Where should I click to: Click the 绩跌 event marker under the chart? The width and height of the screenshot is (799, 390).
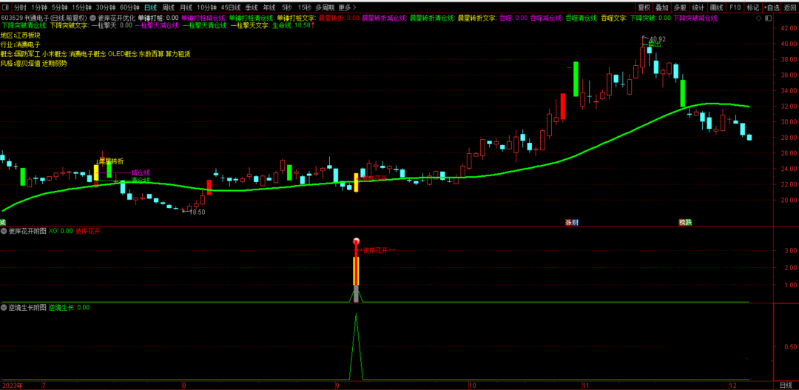click(686, 222)
